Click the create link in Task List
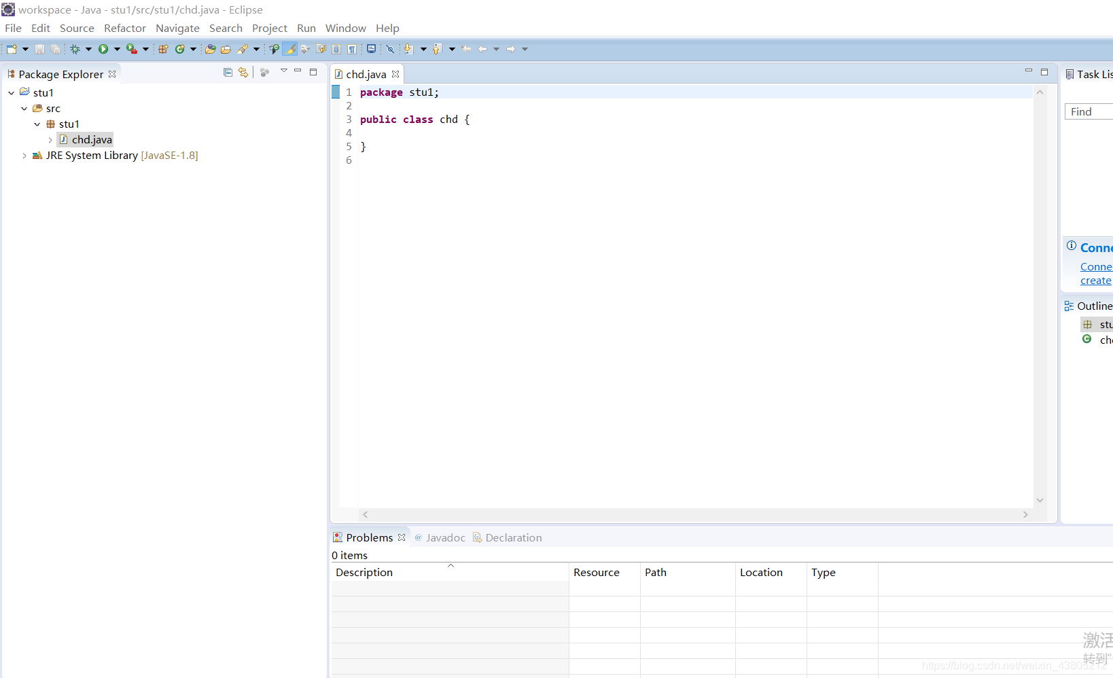1113x678 pixels. point(1096,280)
